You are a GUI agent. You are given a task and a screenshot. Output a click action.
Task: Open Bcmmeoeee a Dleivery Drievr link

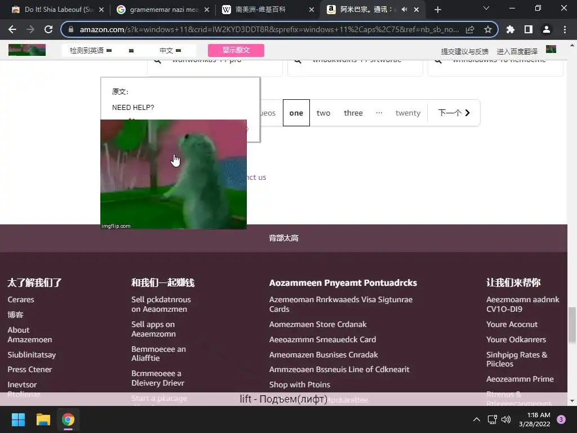158,378
